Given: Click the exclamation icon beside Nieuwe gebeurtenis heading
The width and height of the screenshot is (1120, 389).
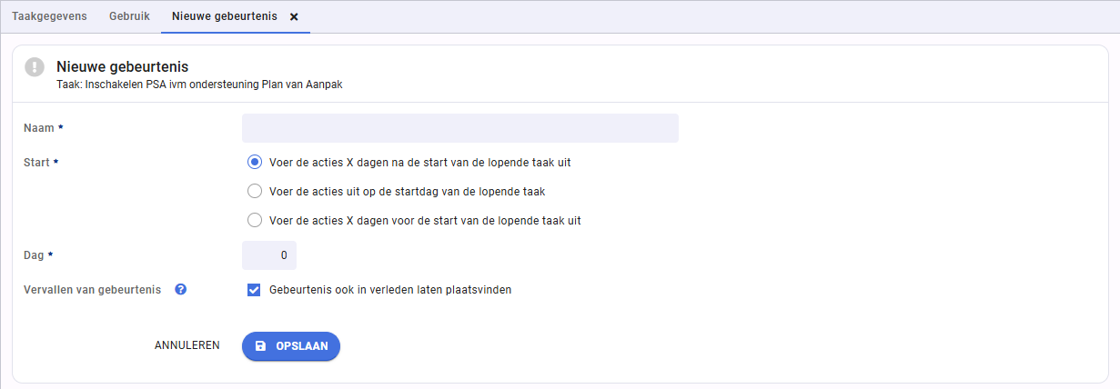Looking at the screenshot, I should click(35, 67).
